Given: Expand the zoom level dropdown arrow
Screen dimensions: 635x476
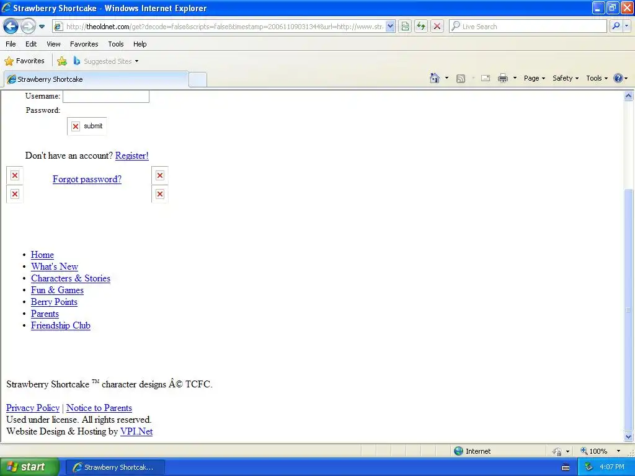Looking at the screenshot, I should (x=618, y=451).
